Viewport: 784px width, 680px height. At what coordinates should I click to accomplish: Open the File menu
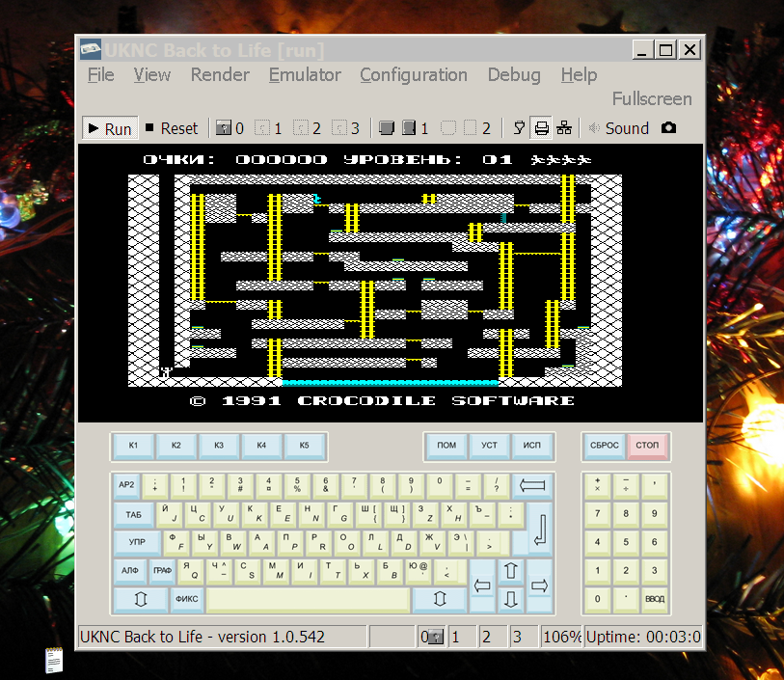tap(101, 75)
